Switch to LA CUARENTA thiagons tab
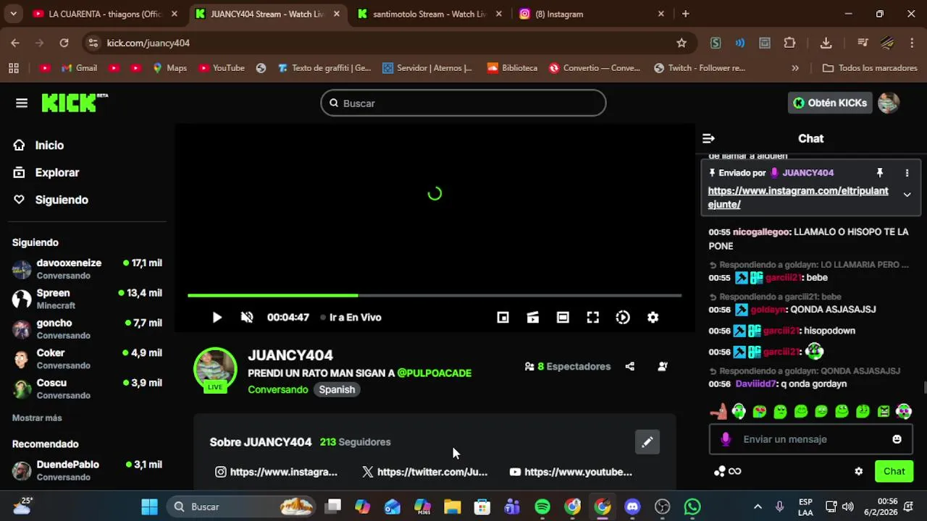Viewport: 927px width, 521px height. coord(105,14)
